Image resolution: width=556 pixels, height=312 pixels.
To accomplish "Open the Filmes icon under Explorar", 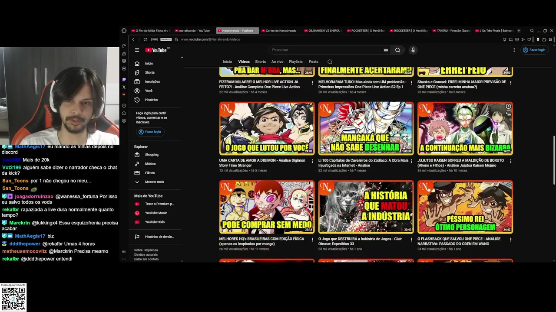I will click(x=137, y=173).
